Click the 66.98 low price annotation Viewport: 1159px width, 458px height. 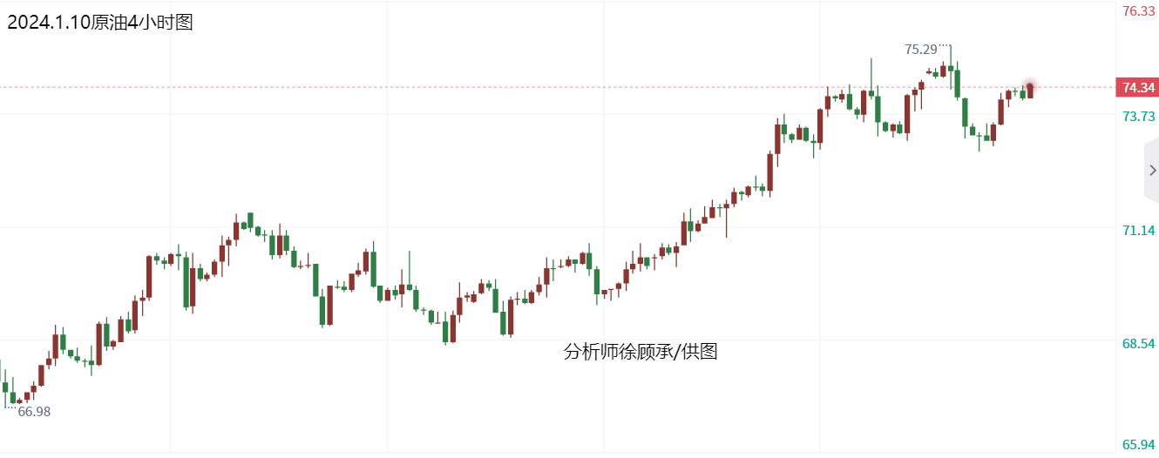(34, 412)
